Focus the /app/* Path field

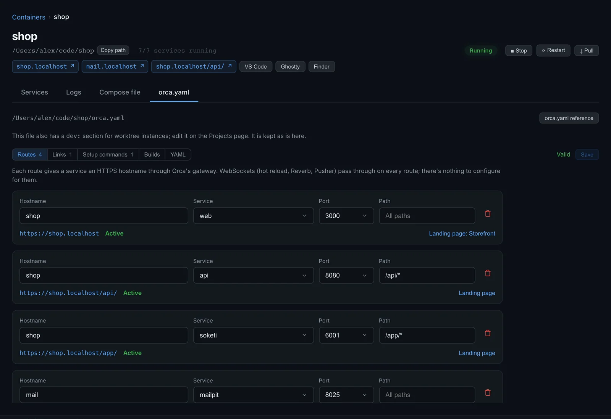(427, 335)
